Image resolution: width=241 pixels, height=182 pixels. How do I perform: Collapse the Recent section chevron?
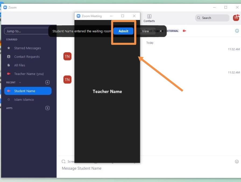[x=20, y=83]
